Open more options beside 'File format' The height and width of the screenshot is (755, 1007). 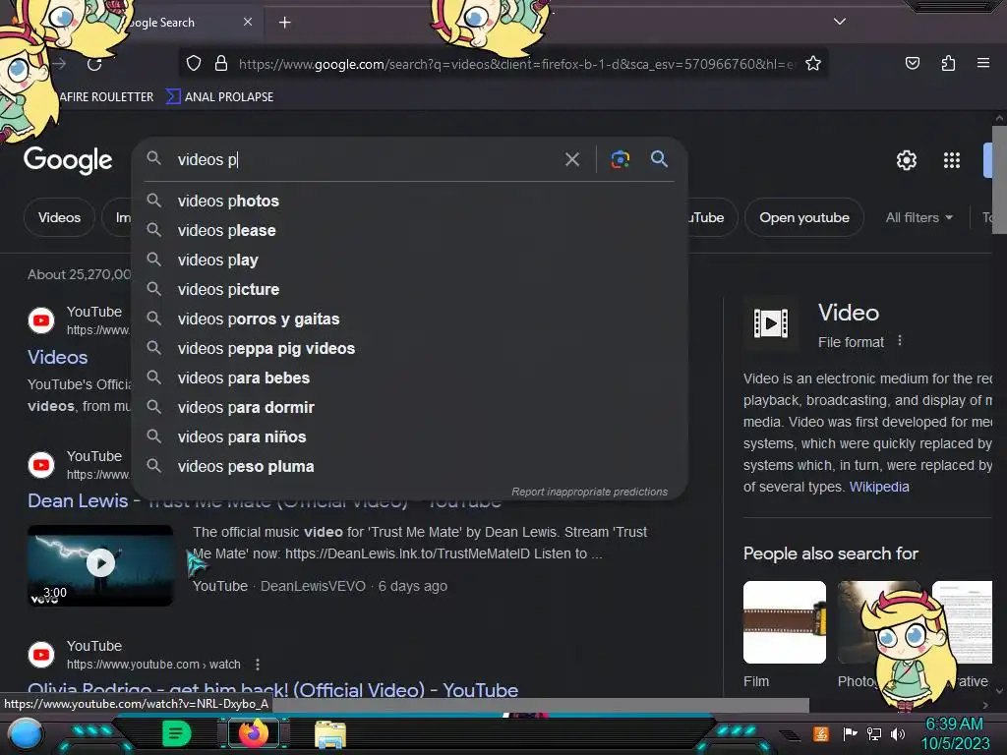900,341
